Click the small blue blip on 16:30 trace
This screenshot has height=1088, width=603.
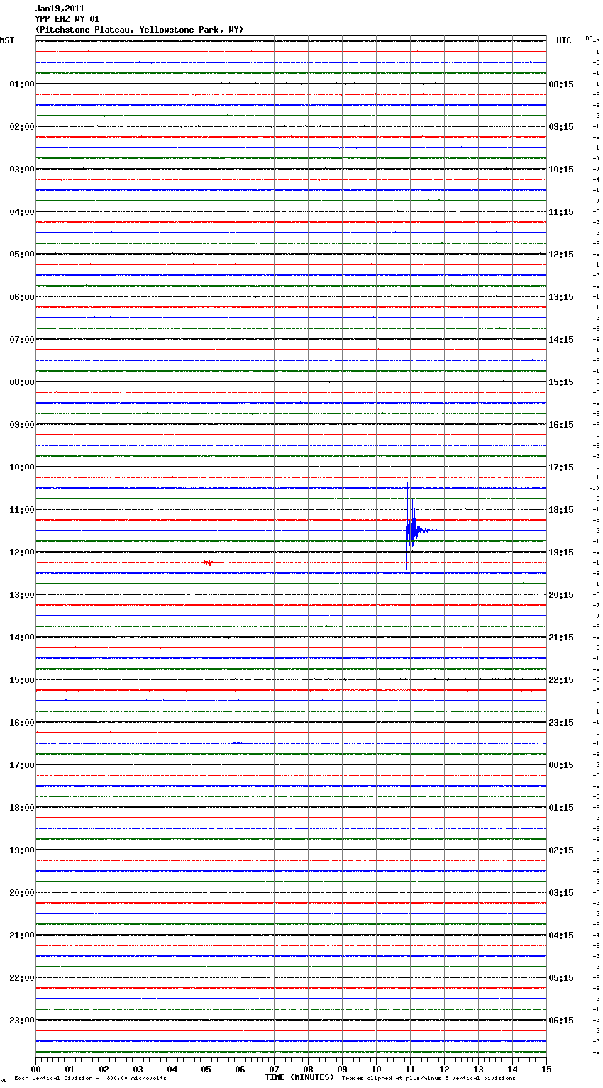(x=238, y=743)
